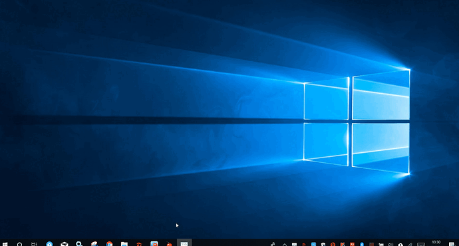Image resolution: width=459 pixels, height=246 pixels.
Task: Open the Action Center notifications icon
Action: pos(452,244)
